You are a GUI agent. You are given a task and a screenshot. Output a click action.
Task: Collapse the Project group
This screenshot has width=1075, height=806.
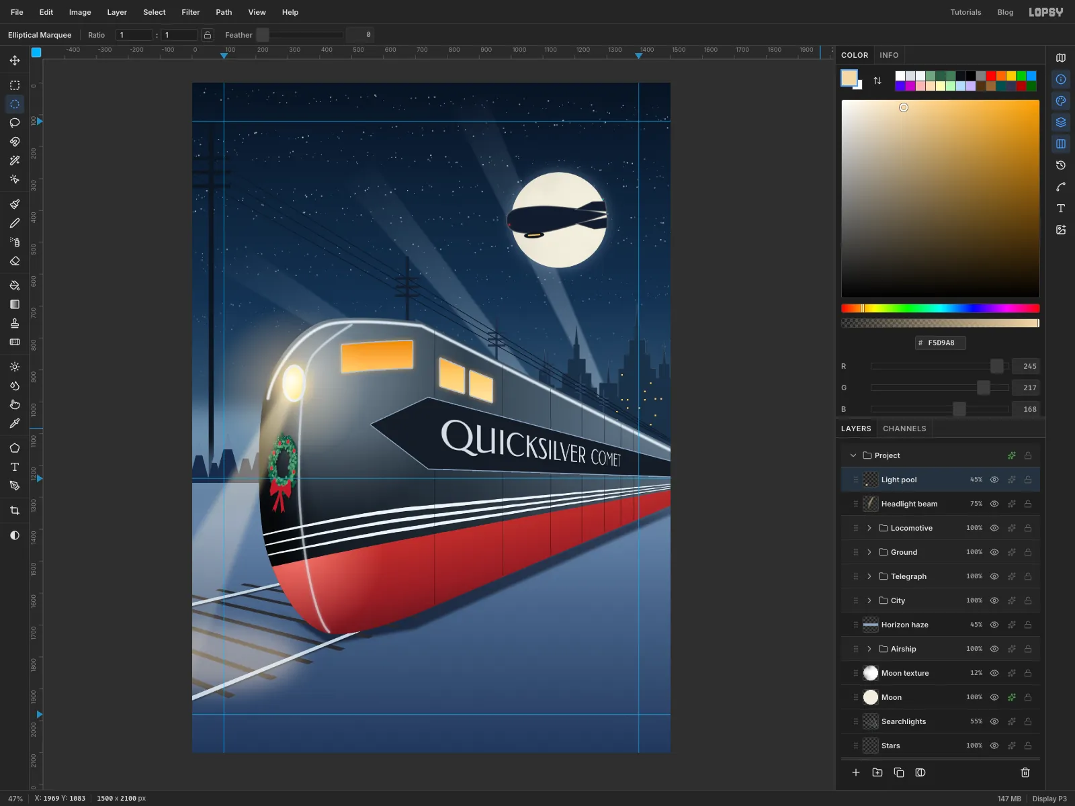point(853,455)
